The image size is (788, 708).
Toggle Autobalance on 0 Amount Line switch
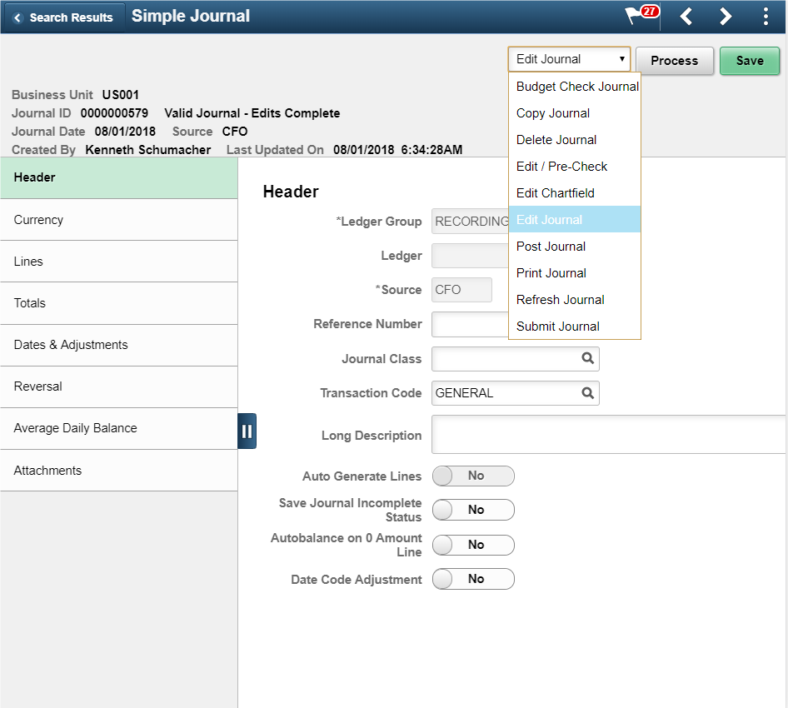(x=473, y=545)
